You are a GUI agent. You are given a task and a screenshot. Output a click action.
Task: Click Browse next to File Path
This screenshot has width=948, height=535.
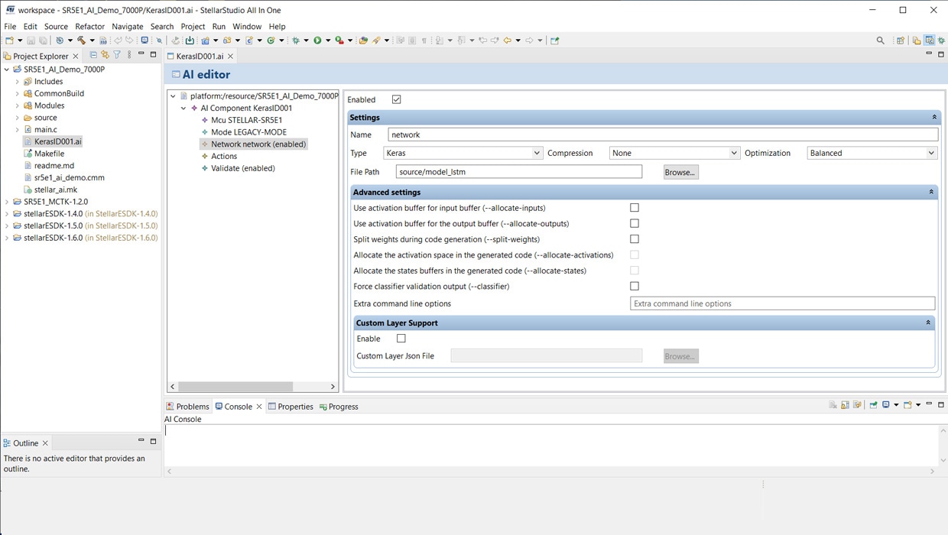pyautogui.click(x=680, y=172)
